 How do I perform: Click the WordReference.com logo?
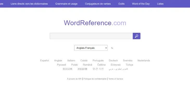(95, 23)
